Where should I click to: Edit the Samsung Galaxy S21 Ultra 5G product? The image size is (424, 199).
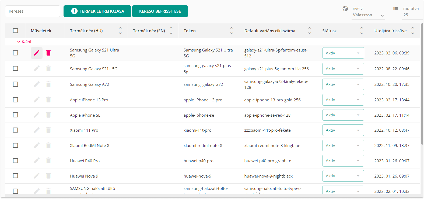click(x=37, y=53)
